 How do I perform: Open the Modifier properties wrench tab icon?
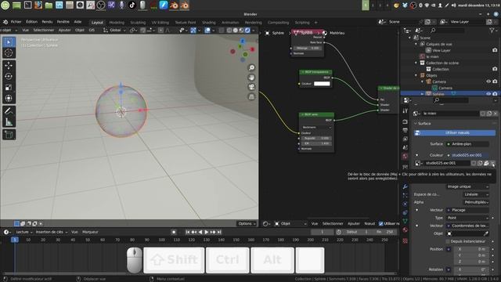click(x=405, y=186)
